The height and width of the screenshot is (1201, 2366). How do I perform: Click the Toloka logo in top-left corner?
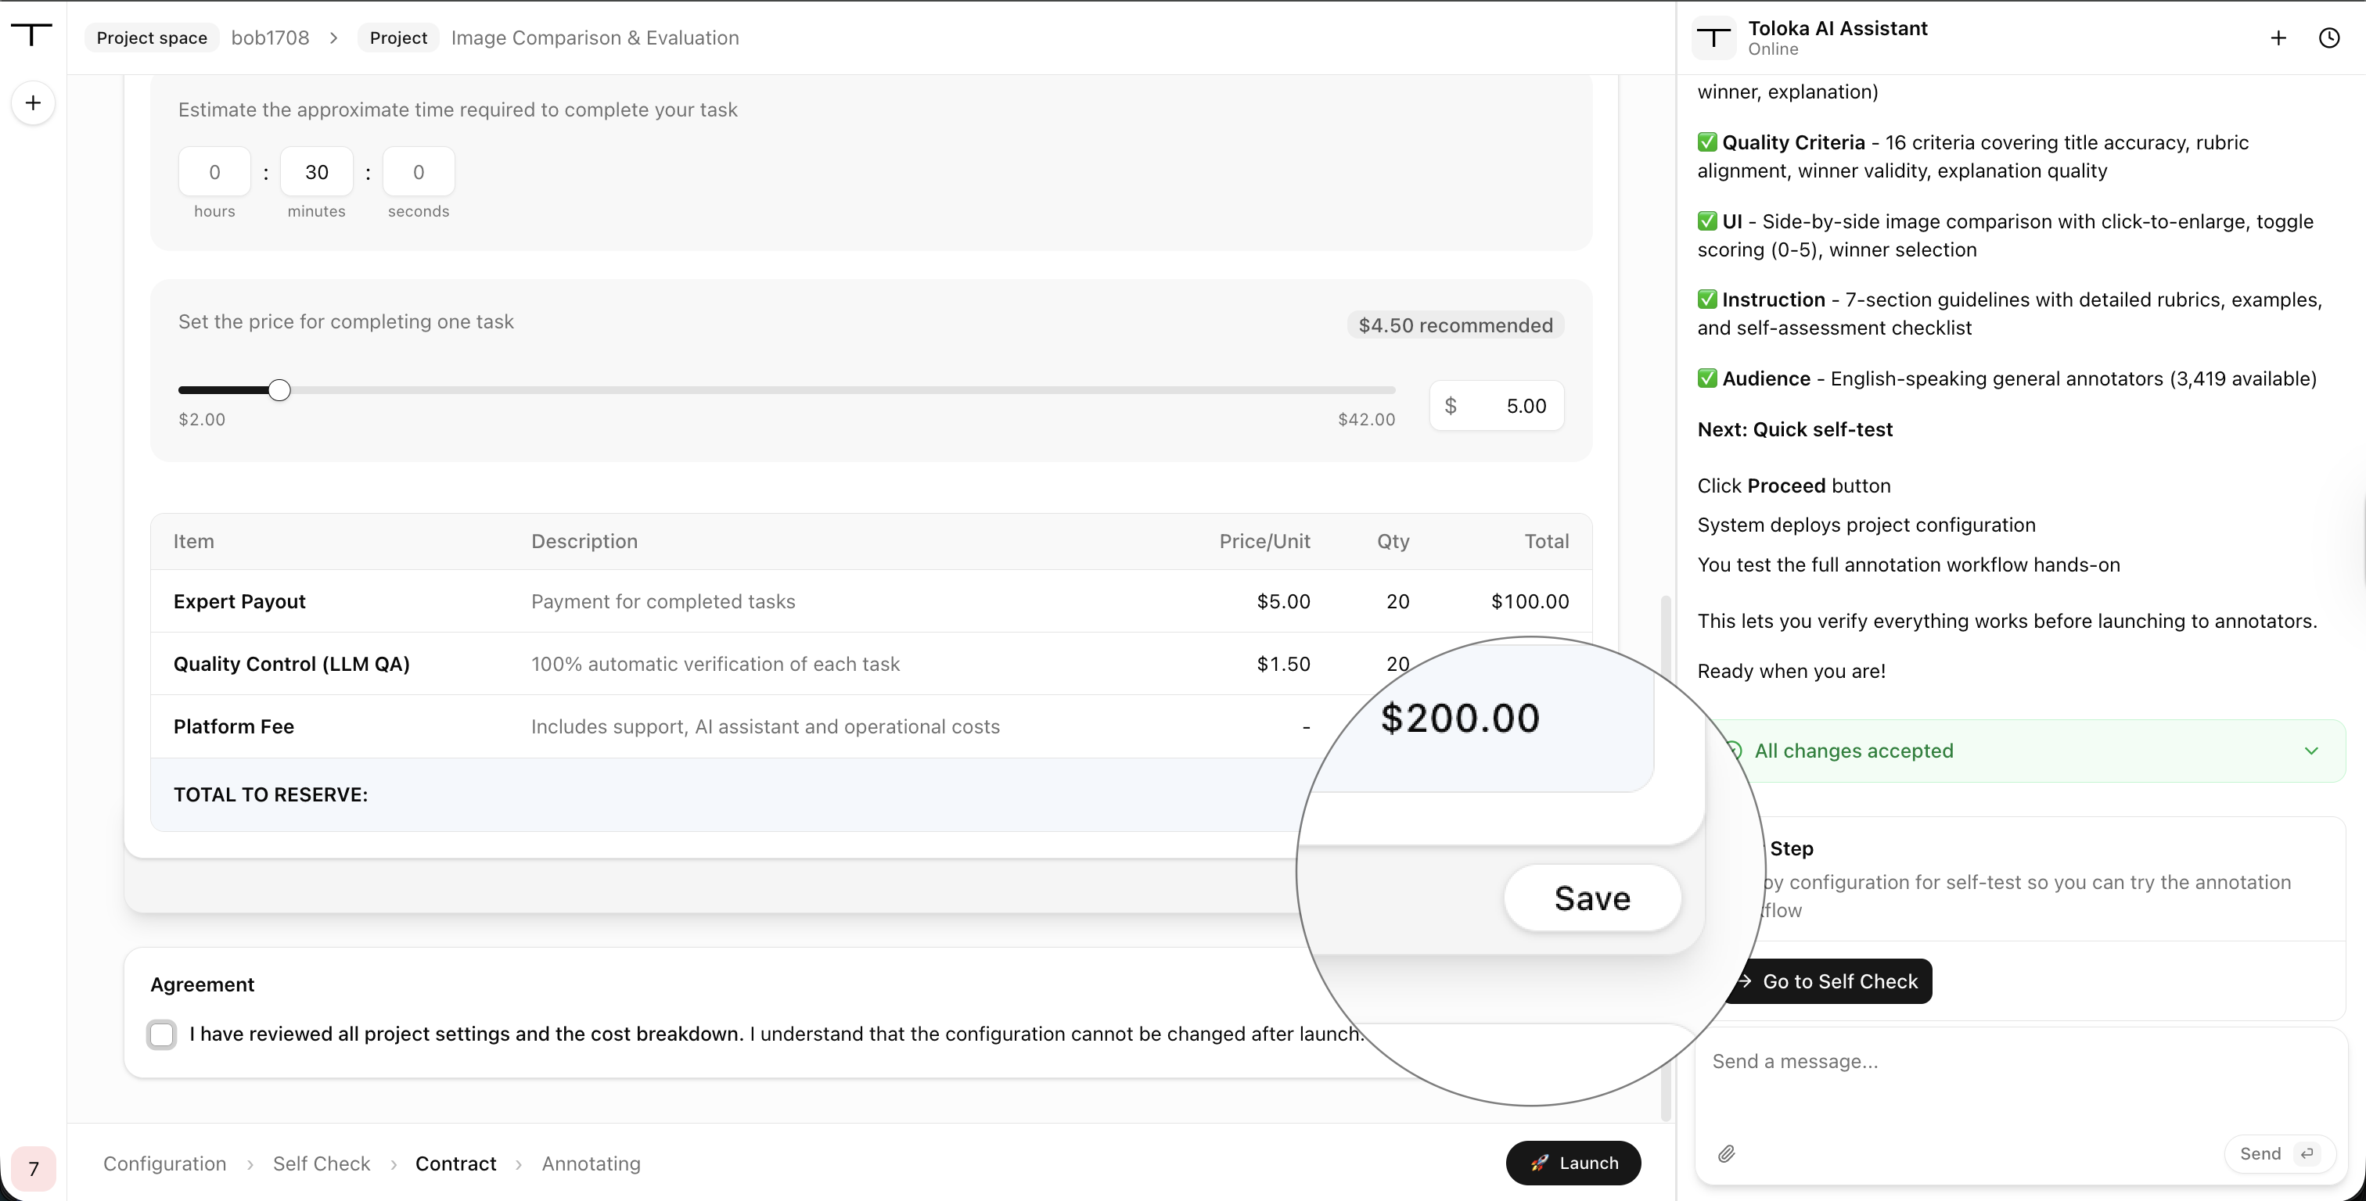pyautogui.click(x=32, y=36)
